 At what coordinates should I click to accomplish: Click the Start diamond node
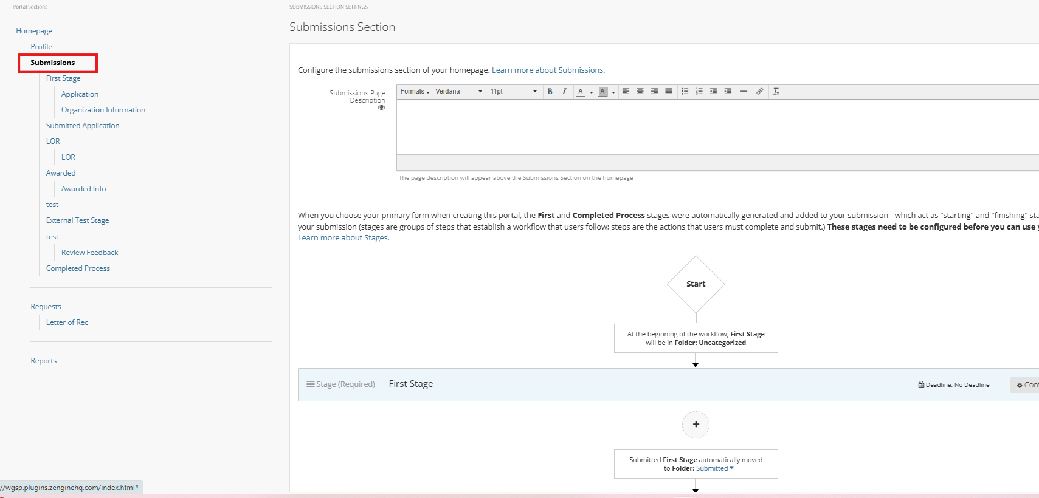(696, 284)
